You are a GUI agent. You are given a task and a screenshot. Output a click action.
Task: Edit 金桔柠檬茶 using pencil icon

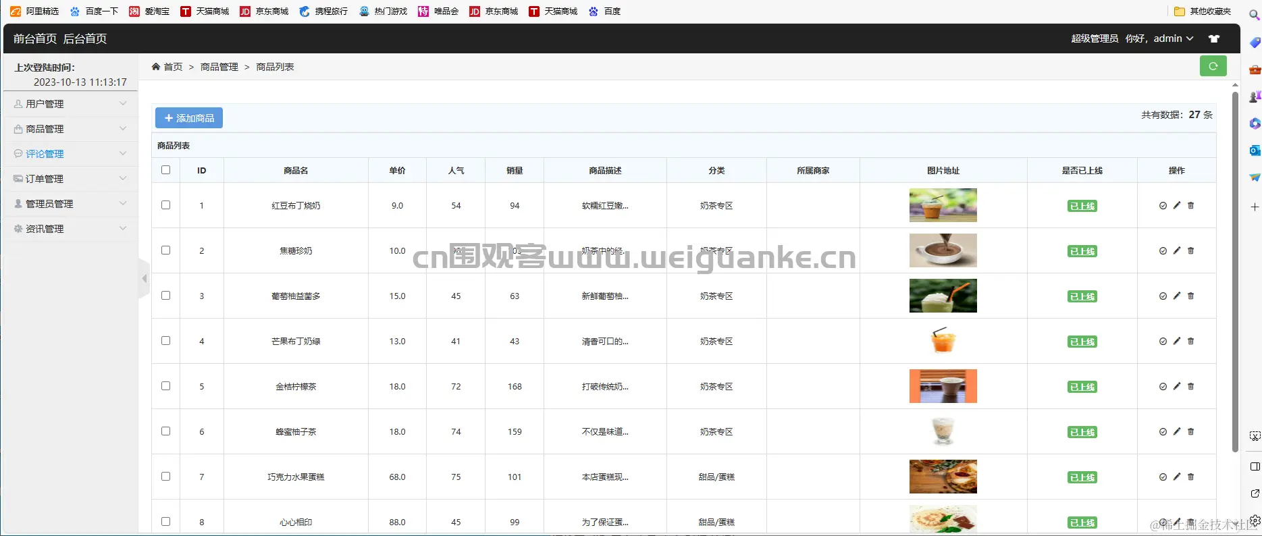[1177, 386]
